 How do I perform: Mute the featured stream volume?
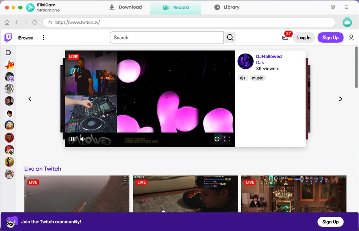(x=82, y=139)
